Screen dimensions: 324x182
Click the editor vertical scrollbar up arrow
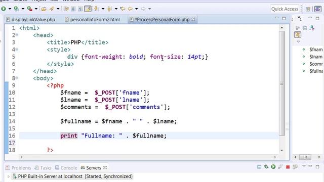click(282, 27)
